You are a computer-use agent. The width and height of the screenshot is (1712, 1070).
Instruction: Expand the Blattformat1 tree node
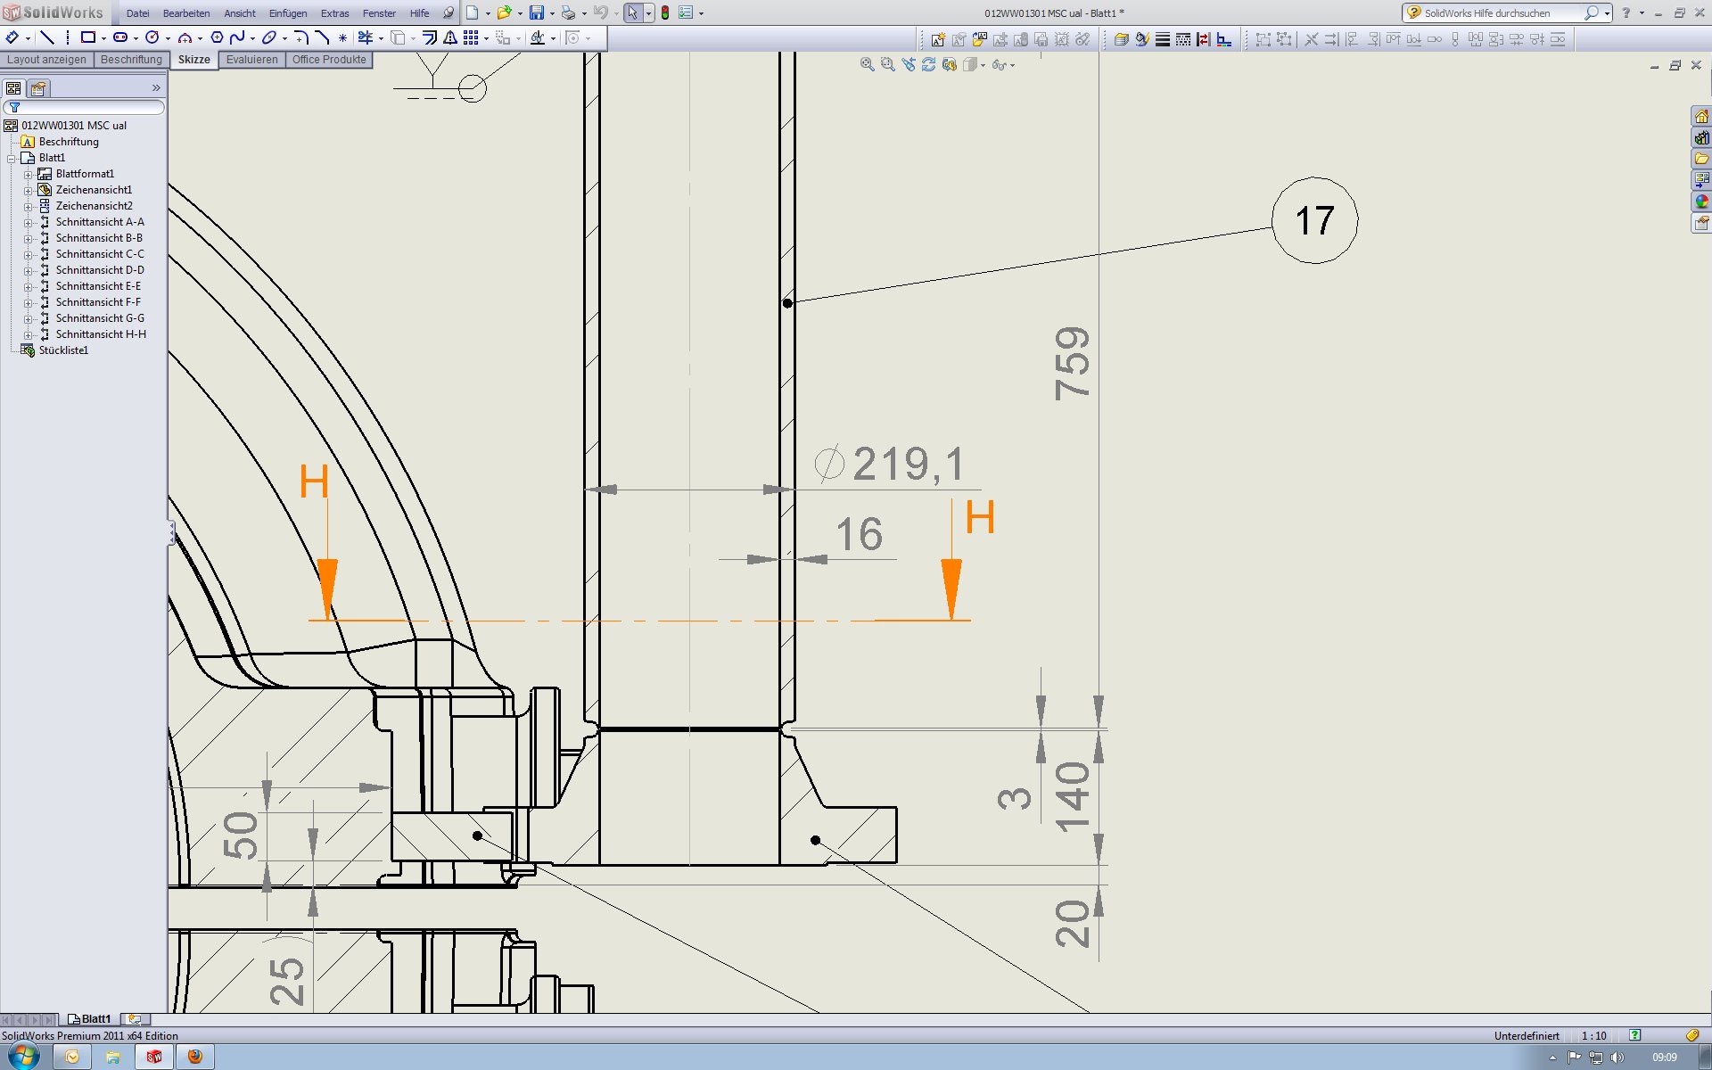click(28, 175)
